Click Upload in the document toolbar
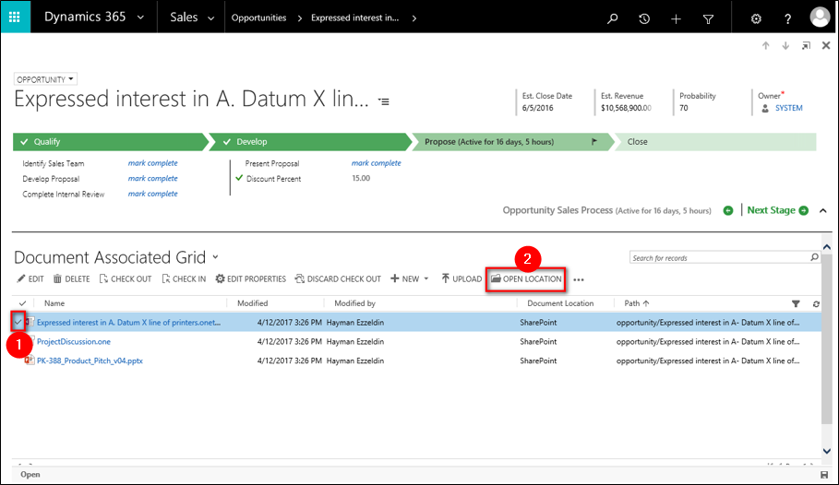The image size is (839, 485). point(461,278)
